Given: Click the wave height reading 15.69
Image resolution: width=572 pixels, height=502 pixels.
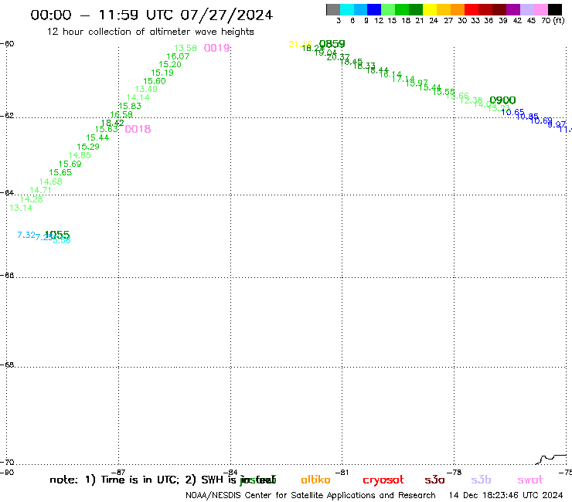Looking at the screenshot, I should coord(70,164).
